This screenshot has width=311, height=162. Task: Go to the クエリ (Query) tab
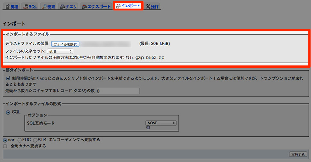[x=68, y=6]
